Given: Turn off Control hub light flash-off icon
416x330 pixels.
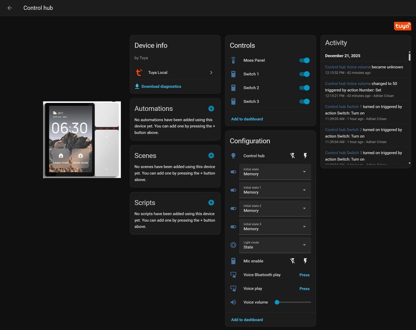Looking at the screenshot, I should pos(292,156).
